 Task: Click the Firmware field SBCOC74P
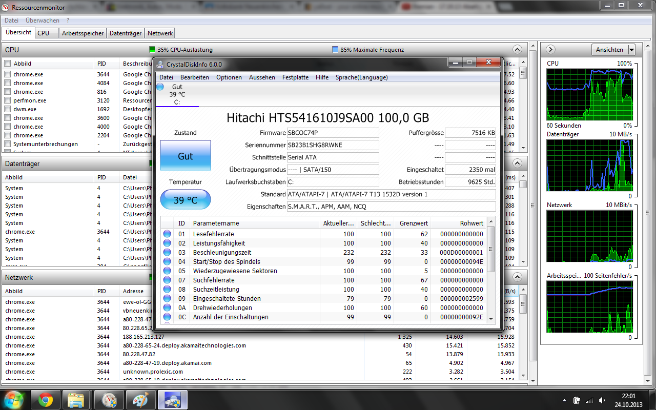point(333,133)
